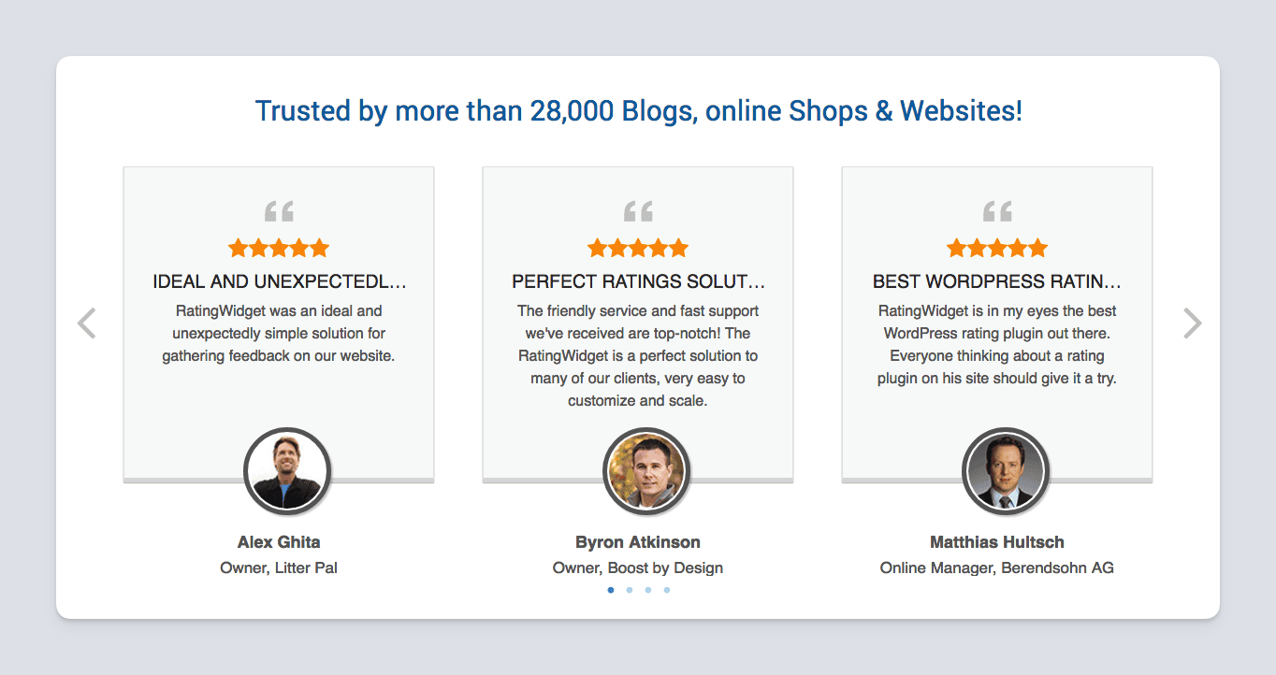The width and height of the screenshot is (1276, 675).
Task: Select the third carousel pagination dot
Action: pos(648,590)
